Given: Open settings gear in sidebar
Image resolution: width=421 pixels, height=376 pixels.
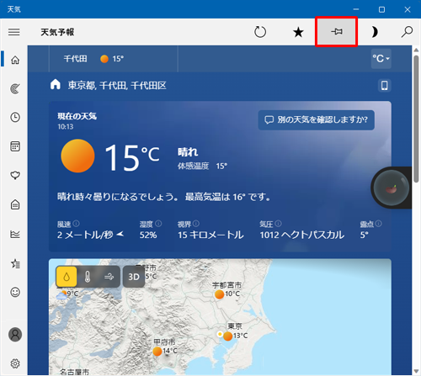Looking at the screenshot, I should [x=15, y=363].
